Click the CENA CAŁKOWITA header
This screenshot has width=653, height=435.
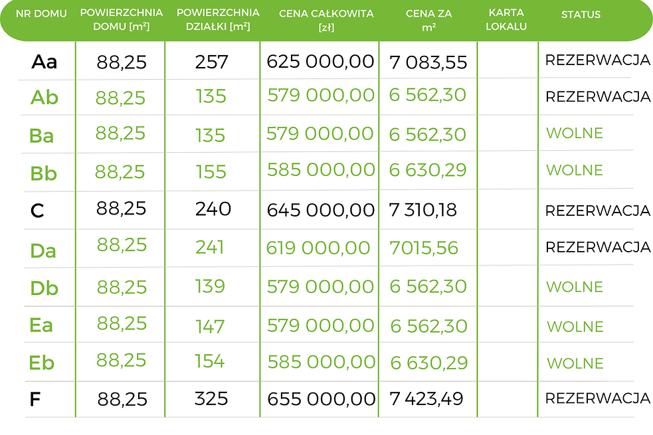[327, 21]
